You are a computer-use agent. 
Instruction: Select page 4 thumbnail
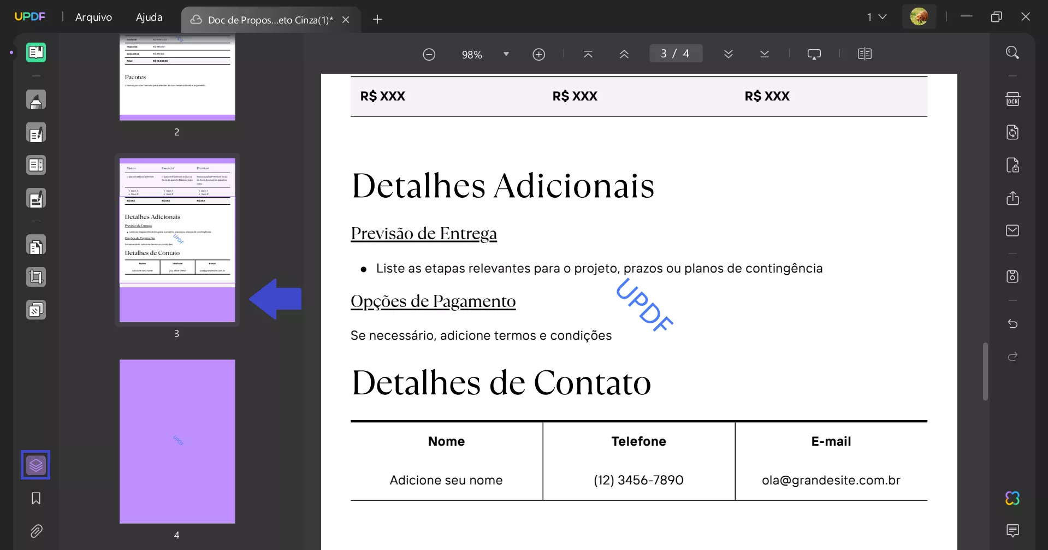(x=177, y=441)
